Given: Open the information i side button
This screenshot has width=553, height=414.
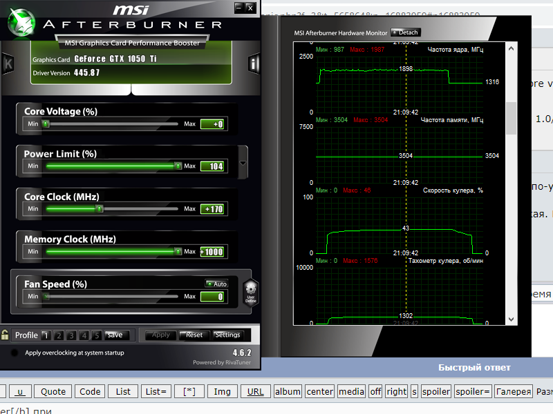Looking at the screenshot, I should [253, 63].
